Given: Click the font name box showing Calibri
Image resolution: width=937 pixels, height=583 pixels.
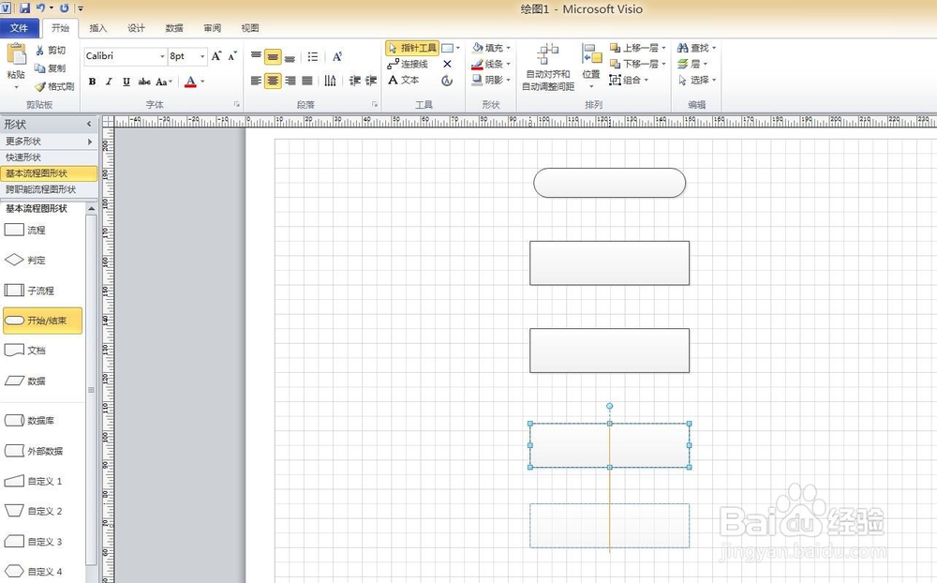Looking at the screenshot, I should click(125, 56).
